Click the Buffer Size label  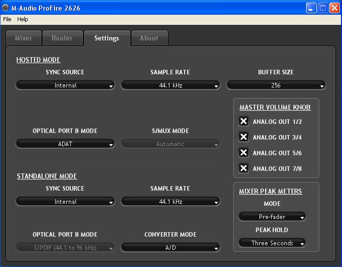click(276, 72)
